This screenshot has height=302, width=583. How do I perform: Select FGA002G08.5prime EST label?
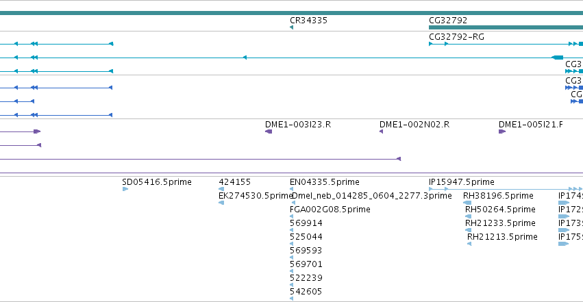pyautogui.click(x=330, y=210)
